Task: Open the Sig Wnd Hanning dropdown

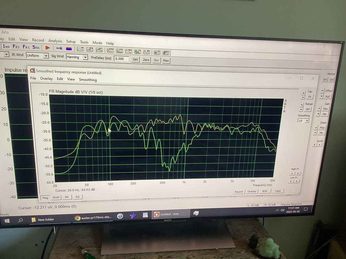Action: (x=77, y=57)
